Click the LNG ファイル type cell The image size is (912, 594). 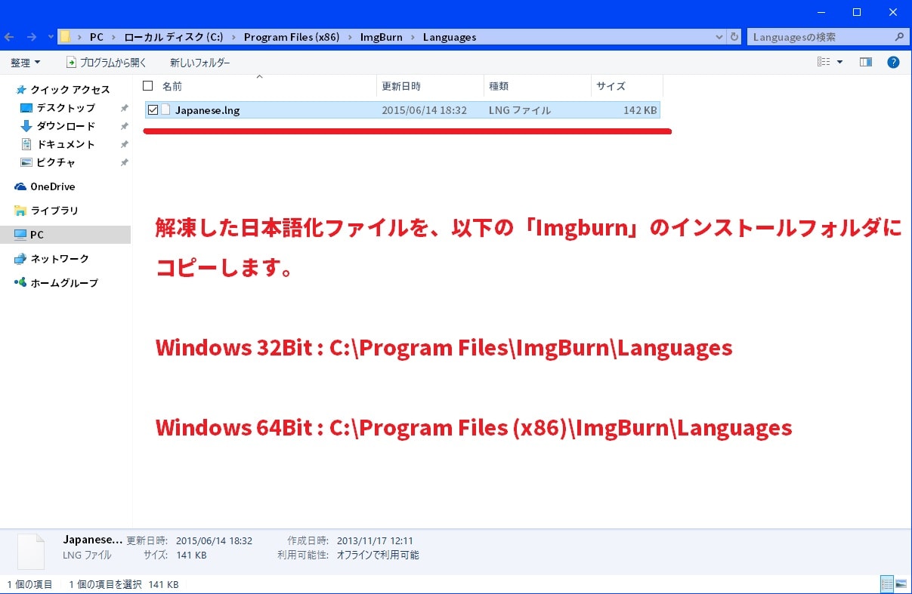[520, 110]
